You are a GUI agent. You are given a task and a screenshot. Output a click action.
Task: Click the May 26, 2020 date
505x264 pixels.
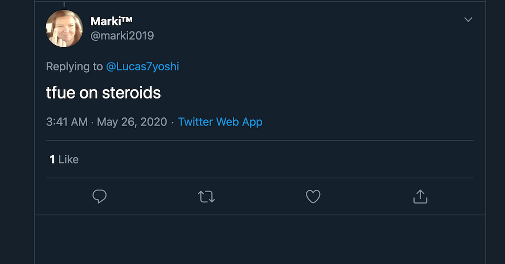(132, 122)
